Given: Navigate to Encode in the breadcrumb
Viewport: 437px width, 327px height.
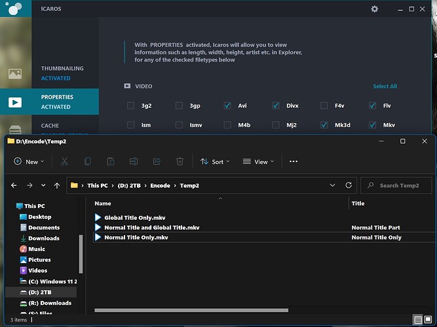Looking at the screenshot, I should (x=161, y=186).
